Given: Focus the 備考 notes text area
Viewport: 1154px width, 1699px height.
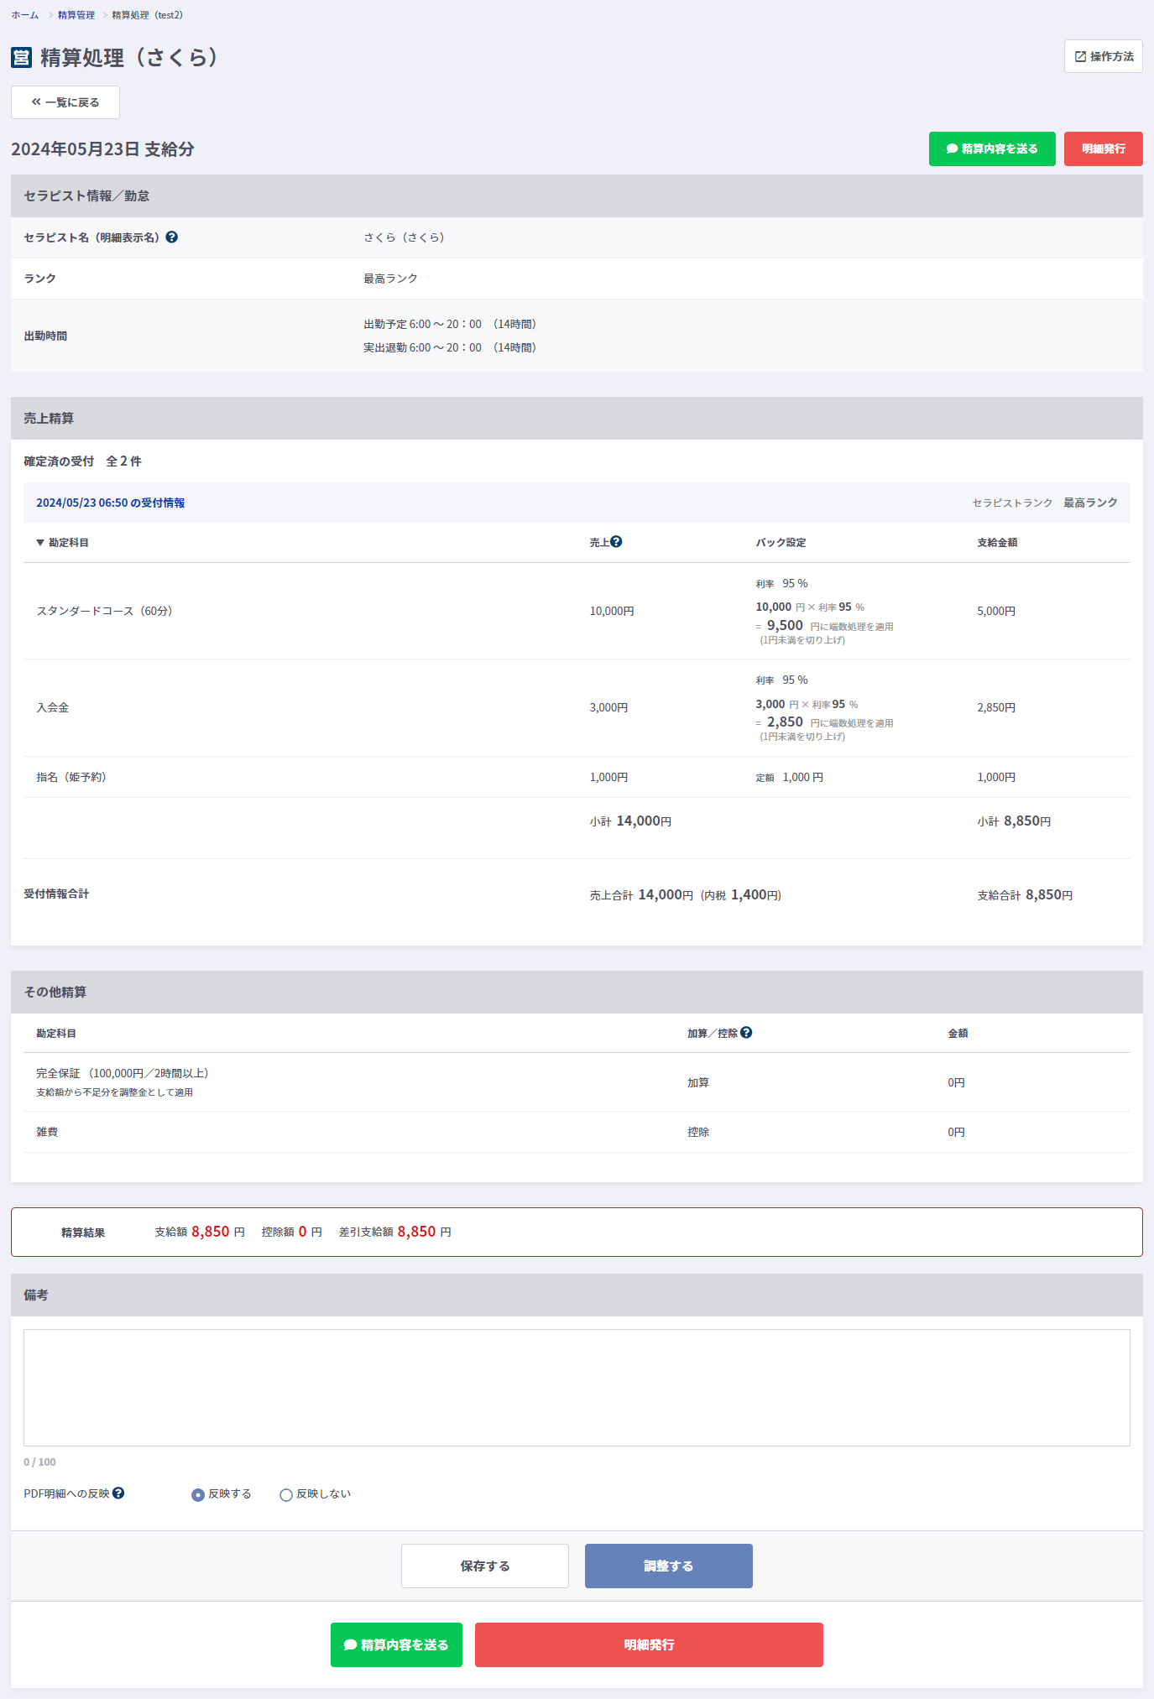Looking at the screenshot, I should [577, 1387].
